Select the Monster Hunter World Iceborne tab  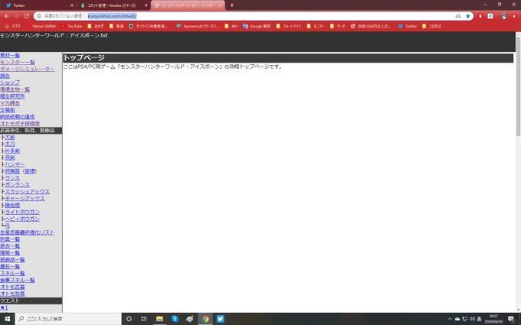coord(188,5)
